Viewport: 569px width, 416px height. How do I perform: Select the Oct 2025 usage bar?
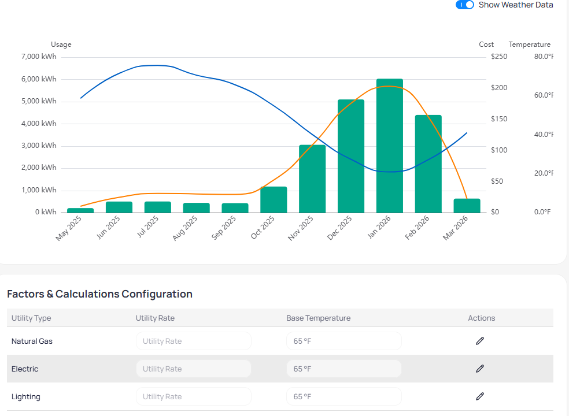point(274,200)
